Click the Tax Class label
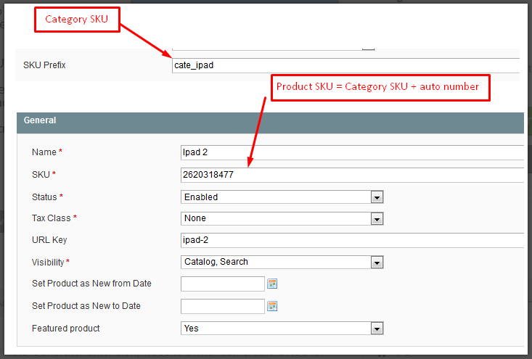 [52, 218]
